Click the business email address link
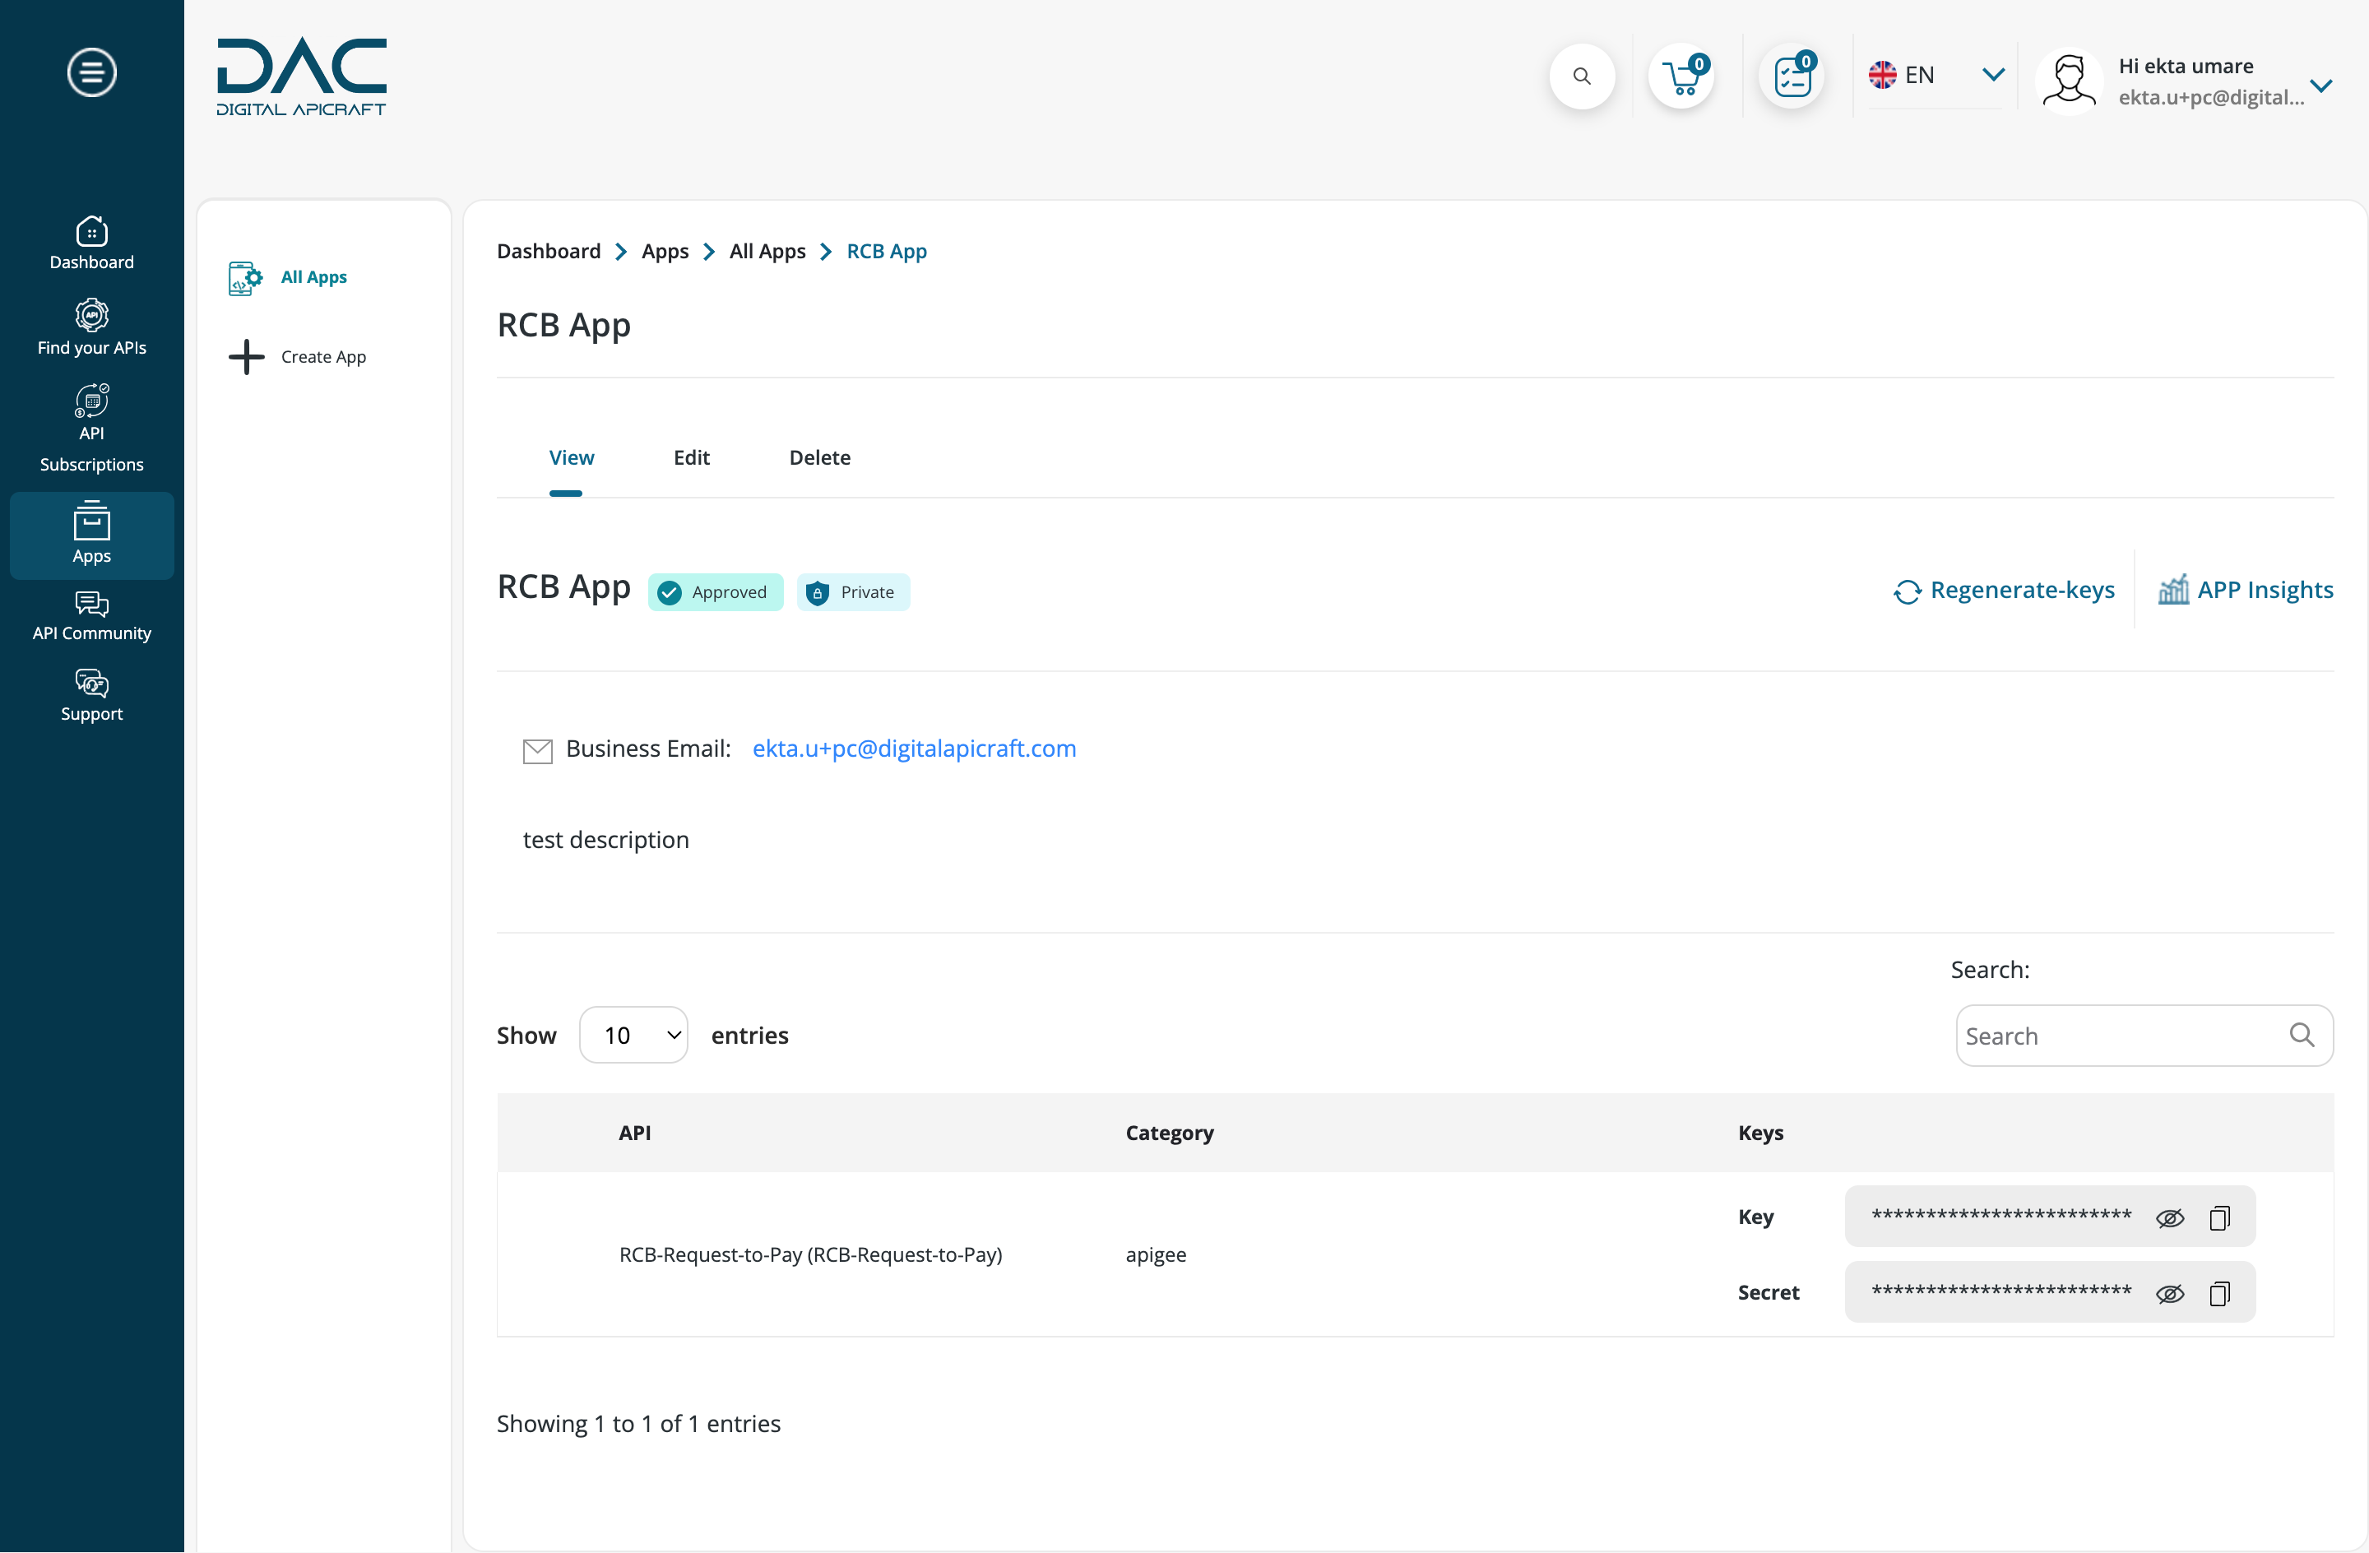This screenshot has height=1553, width=2369. click(914, 749)
